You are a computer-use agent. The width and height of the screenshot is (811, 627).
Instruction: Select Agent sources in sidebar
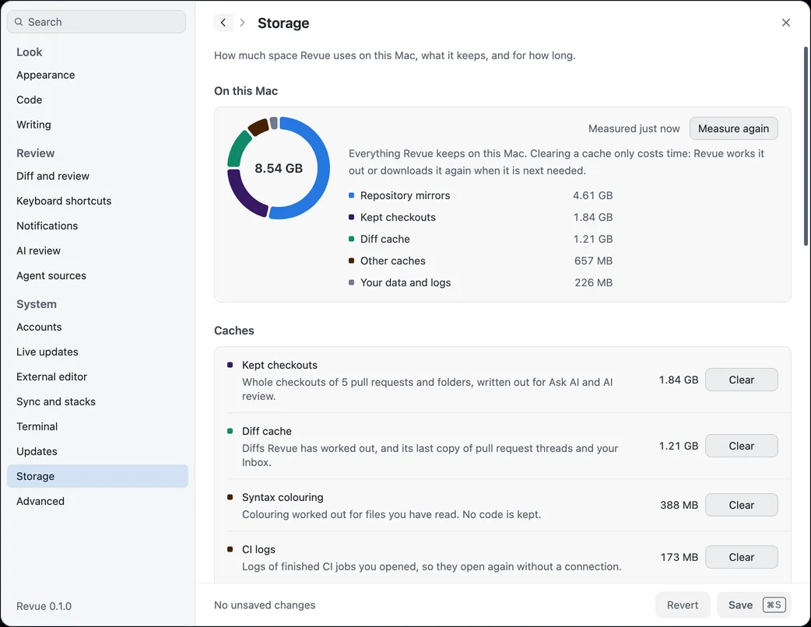pyautogui.click(x=98, y=275)
